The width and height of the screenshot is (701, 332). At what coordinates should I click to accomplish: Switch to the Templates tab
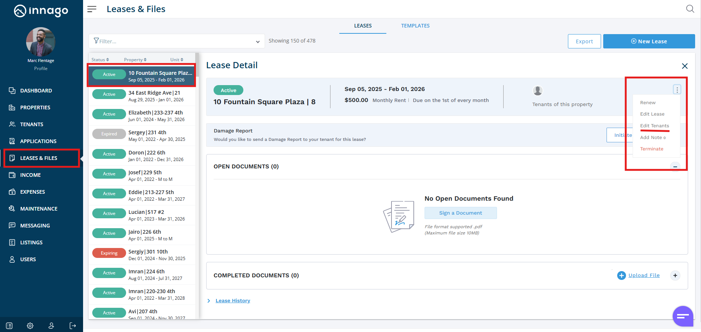[x=415, y=26]
